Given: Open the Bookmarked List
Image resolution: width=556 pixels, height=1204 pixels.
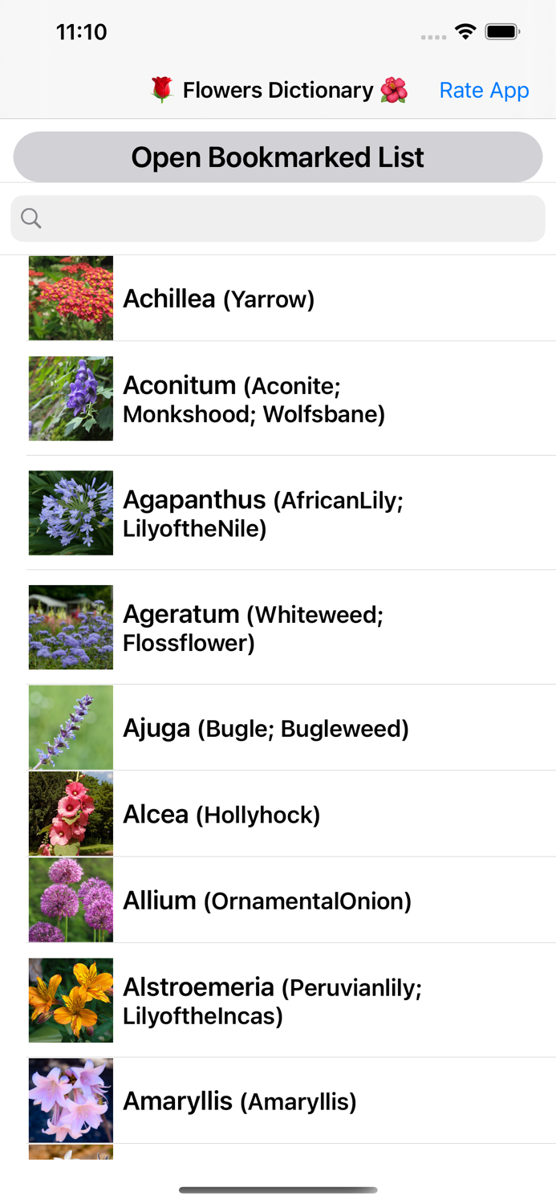Looking at the screenshot, I should point(278,157).
